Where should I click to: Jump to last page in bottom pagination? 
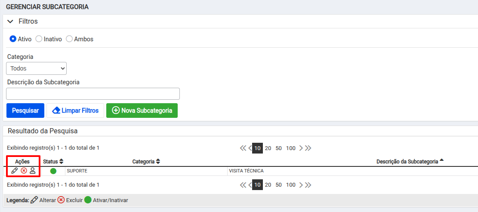point(308,185)
